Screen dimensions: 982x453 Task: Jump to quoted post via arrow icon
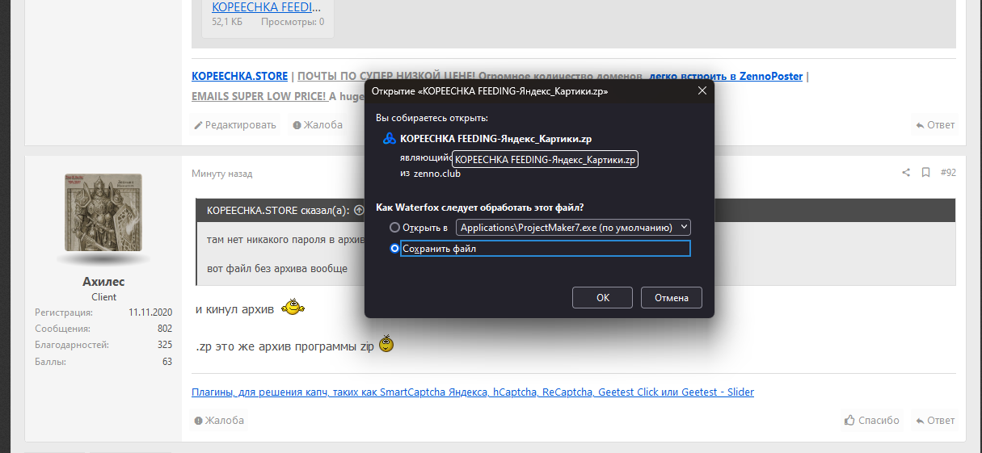359,210
